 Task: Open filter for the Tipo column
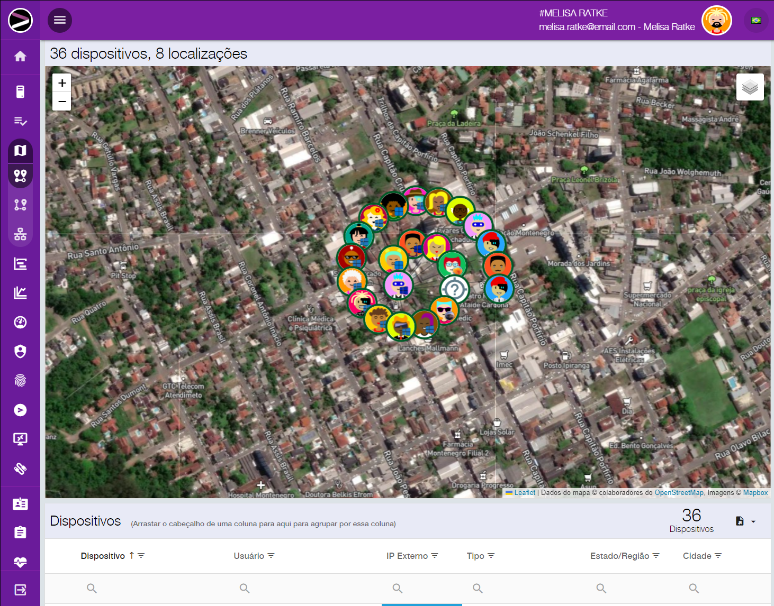click(491, 556)
